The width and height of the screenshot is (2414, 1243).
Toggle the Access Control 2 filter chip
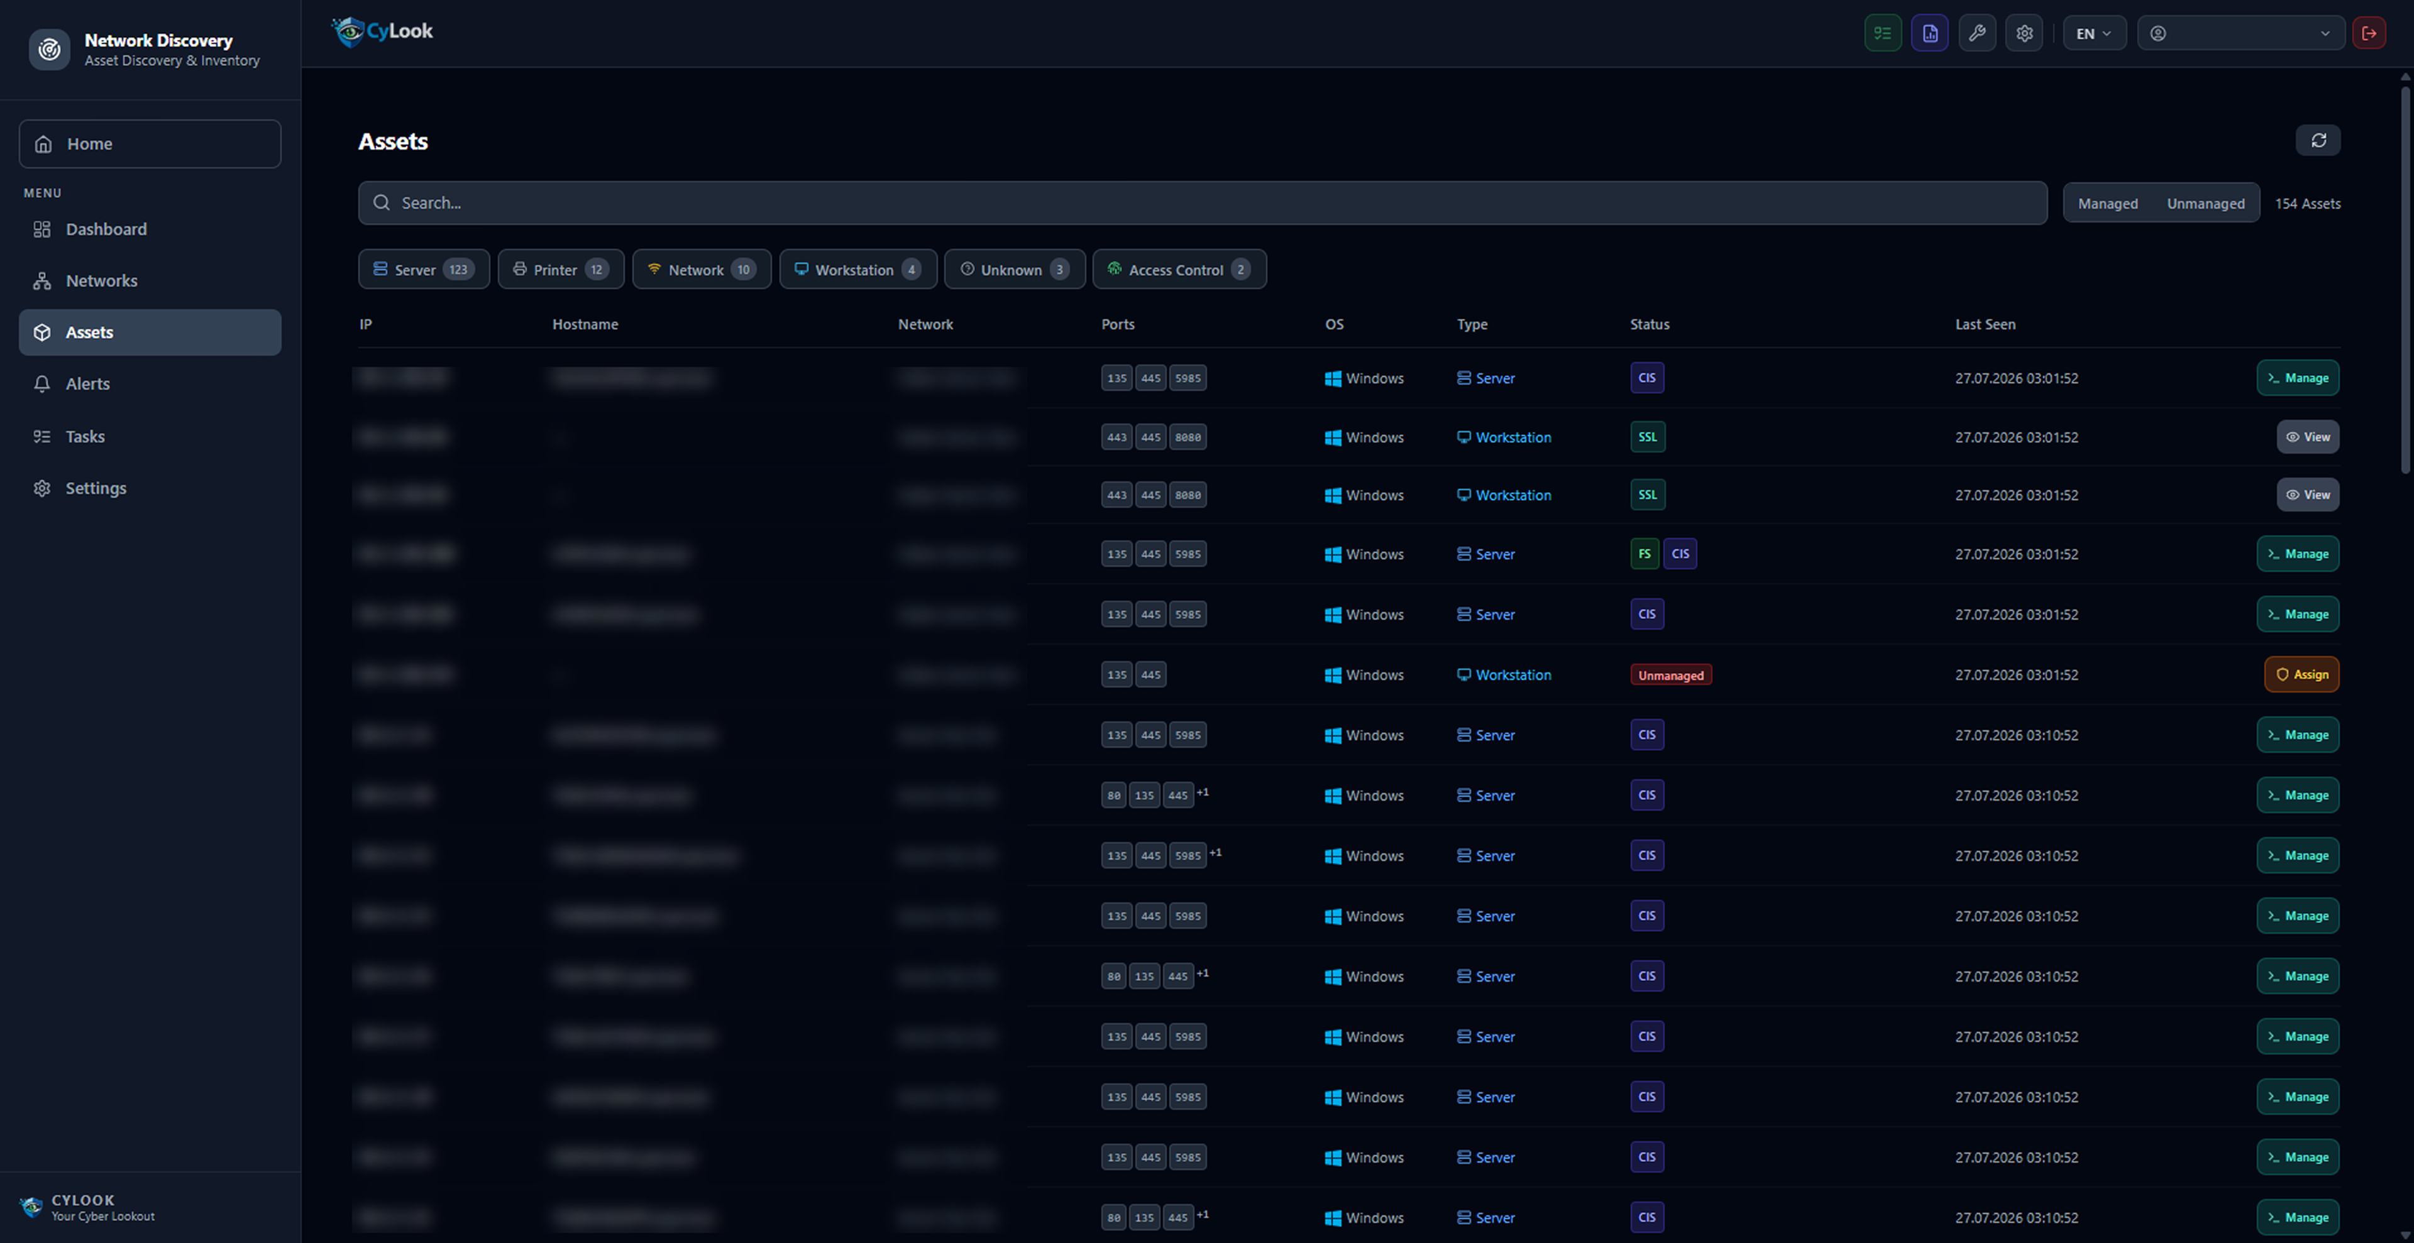pos(1180,269)
